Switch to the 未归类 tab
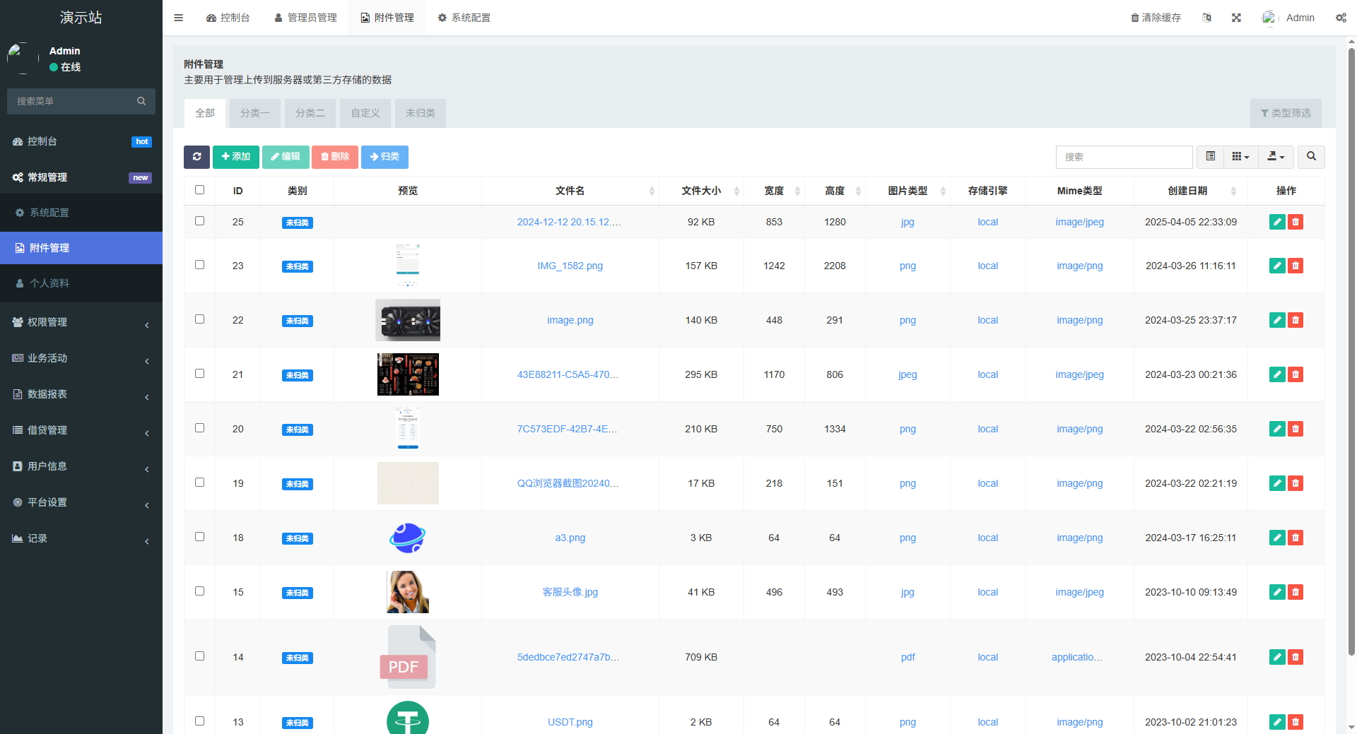 click(x=420, y=113)
